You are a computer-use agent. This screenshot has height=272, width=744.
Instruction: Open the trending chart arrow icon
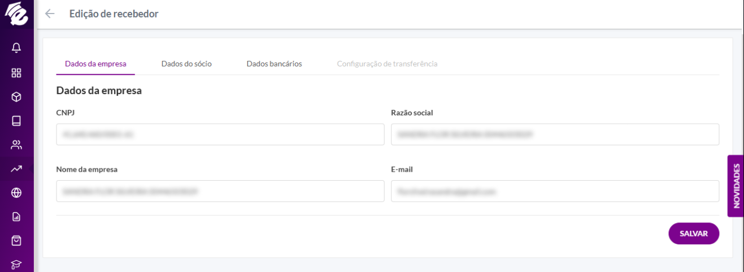[16, 168]
